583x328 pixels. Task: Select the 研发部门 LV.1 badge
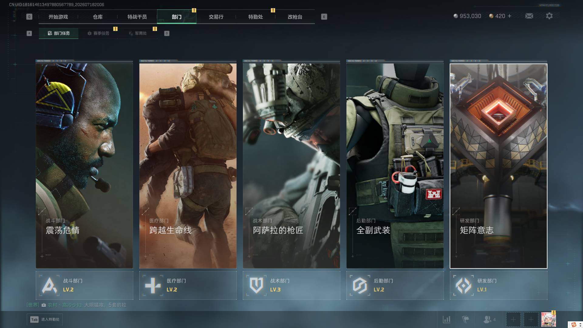(499, 285)
